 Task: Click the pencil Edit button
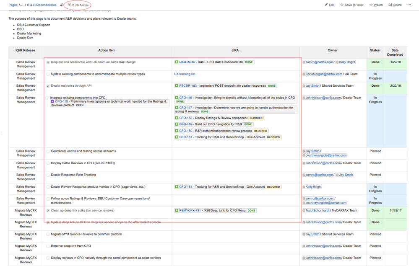(330, 5)
